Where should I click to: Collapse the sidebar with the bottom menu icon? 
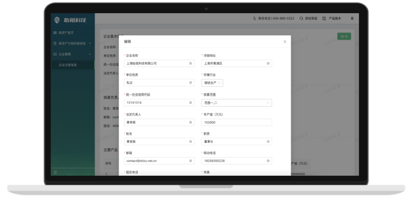pos(55,172)
